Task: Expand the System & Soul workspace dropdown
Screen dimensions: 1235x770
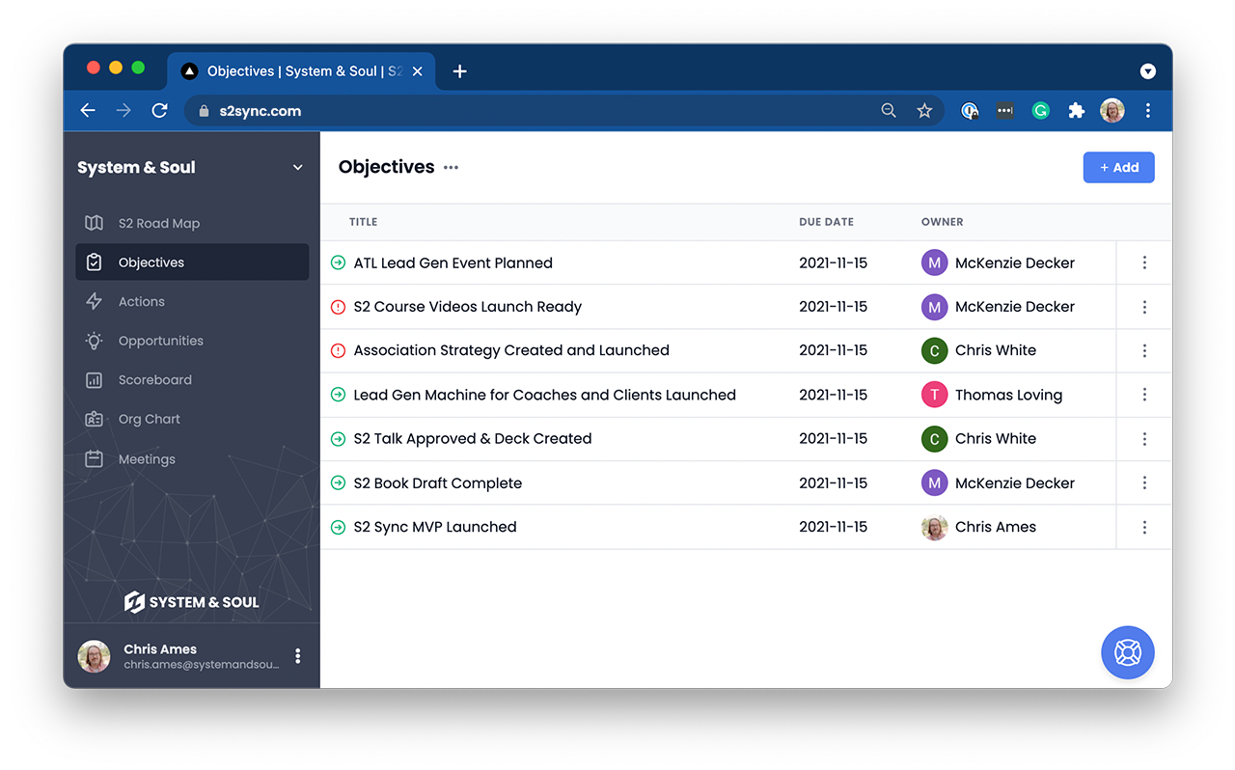Action: 297,168
